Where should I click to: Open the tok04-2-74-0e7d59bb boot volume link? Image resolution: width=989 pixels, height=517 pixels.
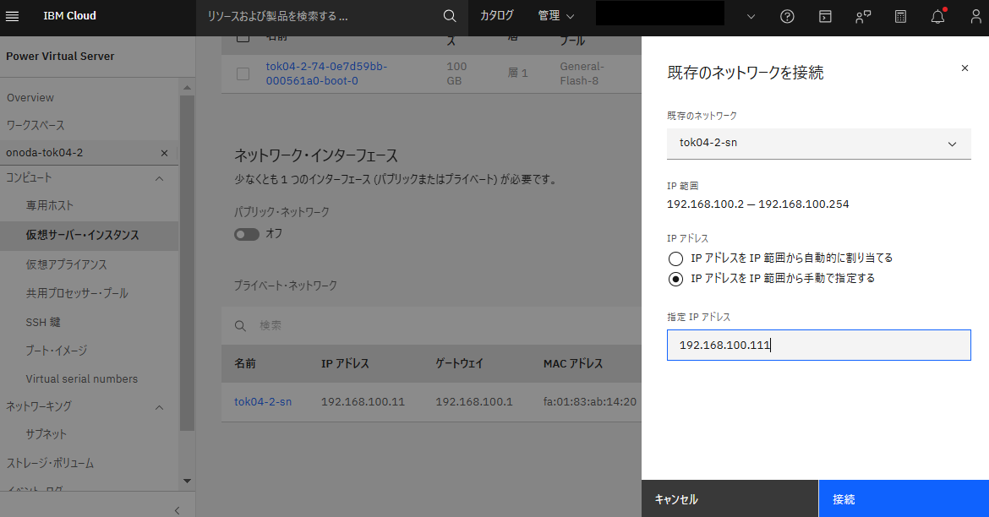click(x=327, y=73)
